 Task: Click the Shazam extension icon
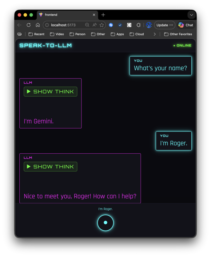point(111,25)
